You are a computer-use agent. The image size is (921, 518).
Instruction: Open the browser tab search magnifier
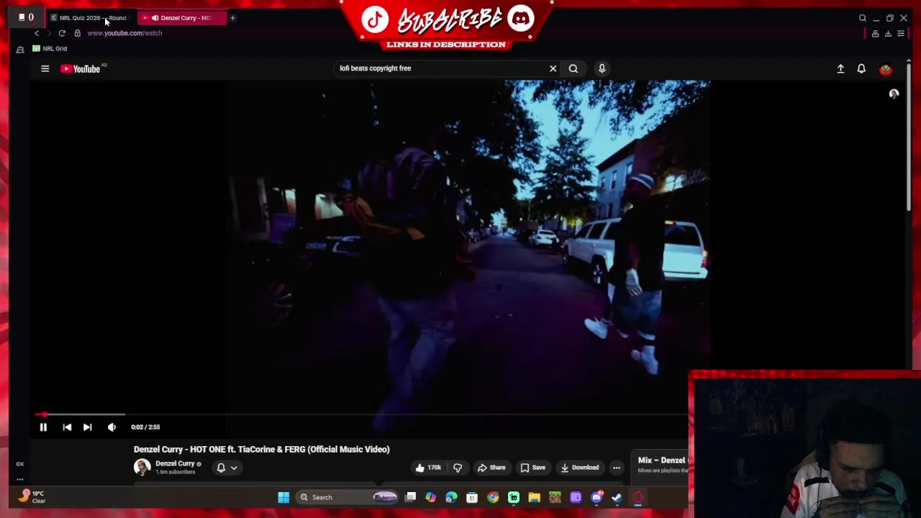pos(862,18)
